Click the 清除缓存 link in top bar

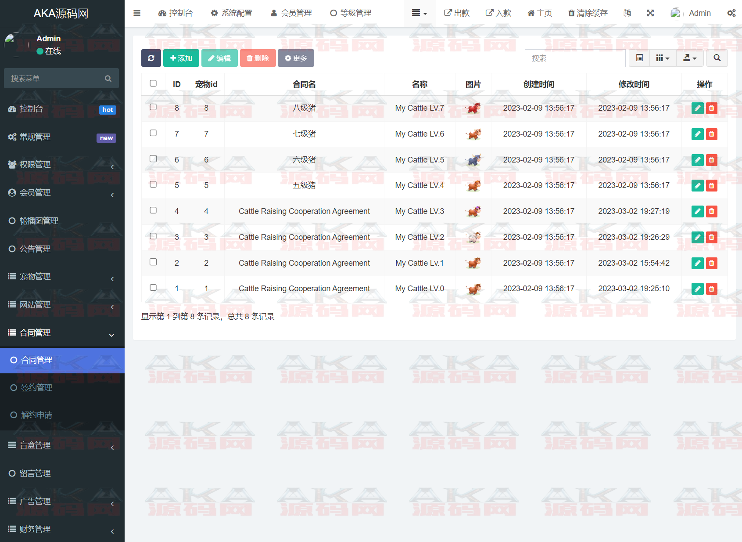pos(588,13)
